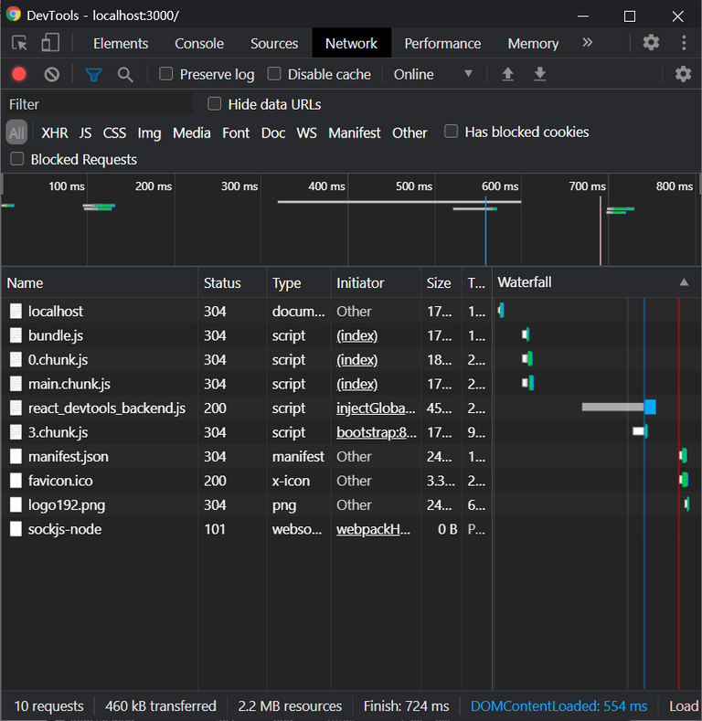Screen dimensions: 702x721
Task: Select the Network tab
Action: [x=352, y=43]
